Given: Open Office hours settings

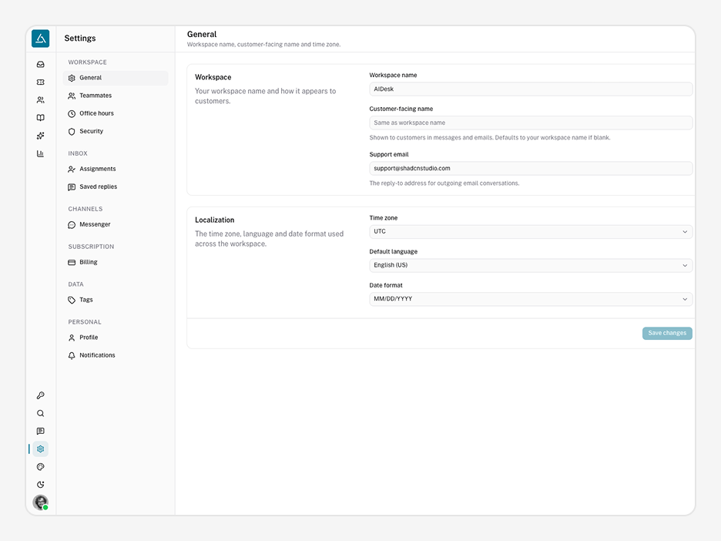Looking at the screenshot, I should pyautogui.click(x=116, y=113).
